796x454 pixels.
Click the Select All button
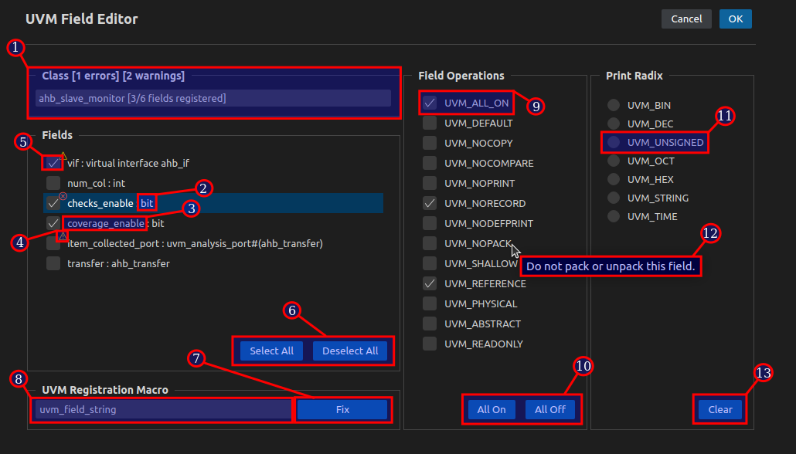click(x=271, y=351)
